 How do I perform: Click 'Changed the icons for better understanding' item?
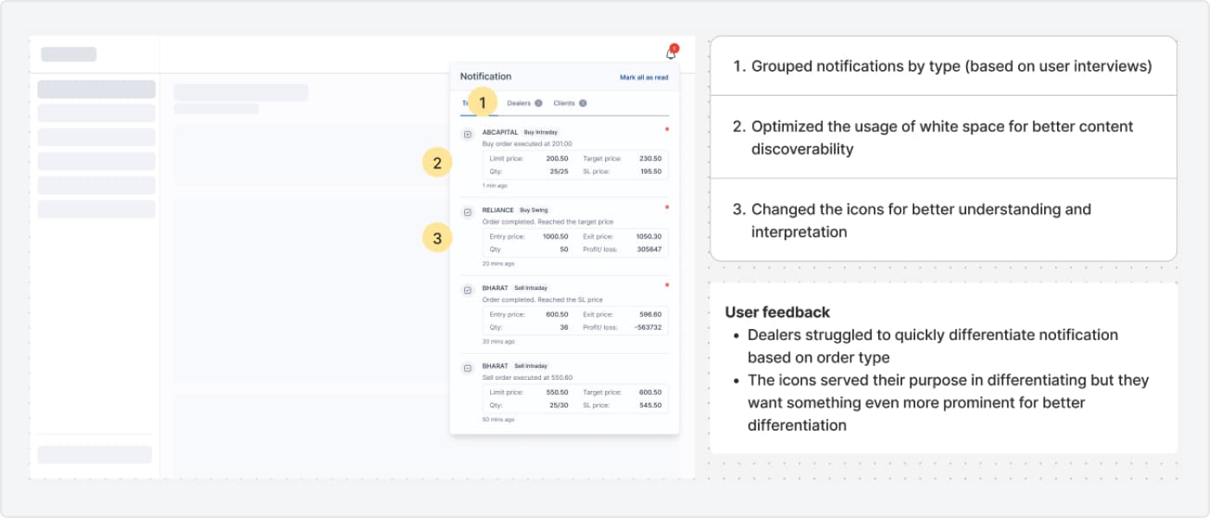tap(912, 220)
